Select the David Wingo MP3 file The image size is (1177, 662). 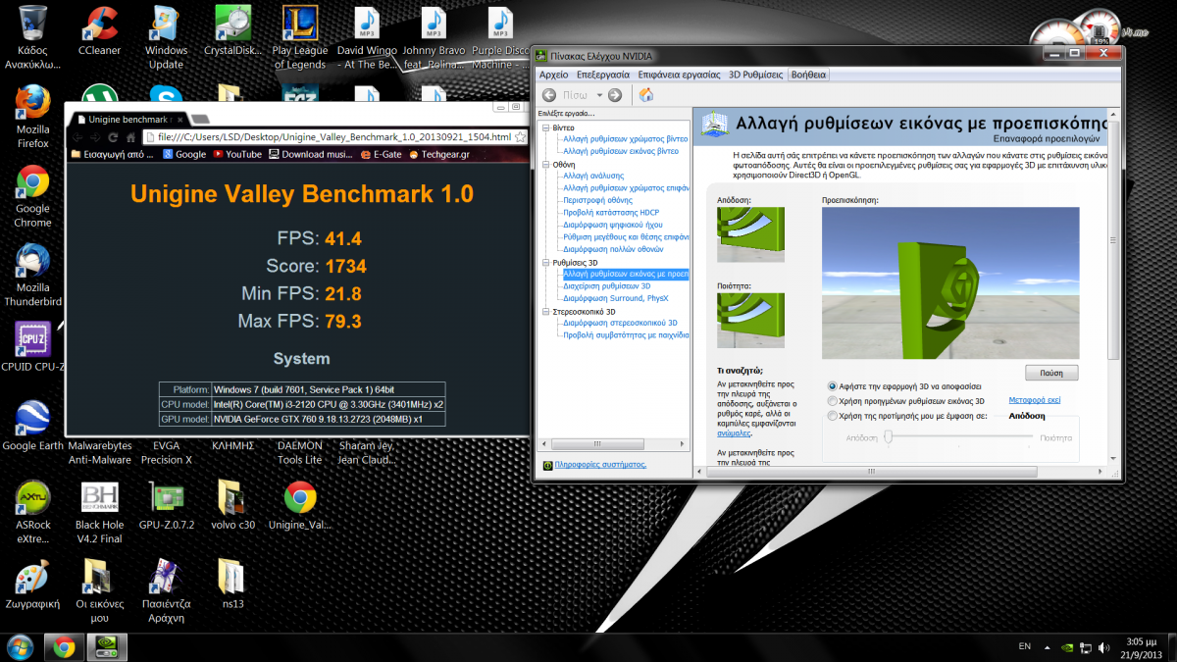pos(366,39)
